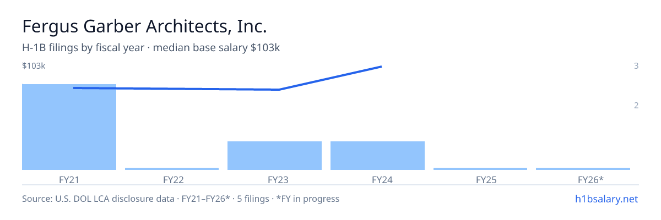Image resolution: width=661 pixels, height=220 pixels.
Task: Click the salary line's FY23 point
Action: [279, 90]
